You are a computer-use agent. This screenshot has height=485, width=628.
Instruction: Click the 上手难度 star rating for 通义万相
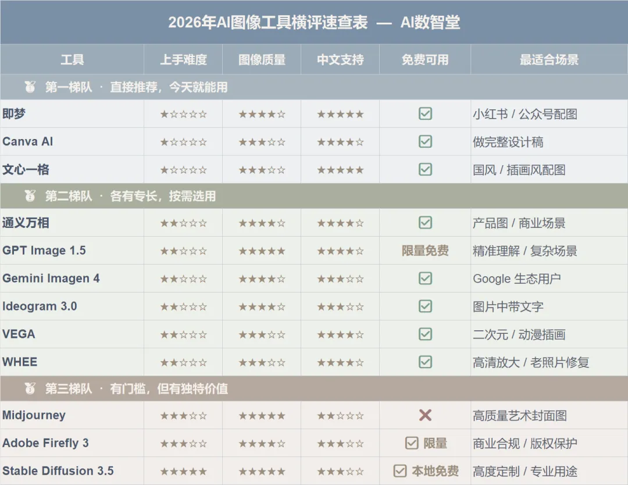tap(183, 223)
